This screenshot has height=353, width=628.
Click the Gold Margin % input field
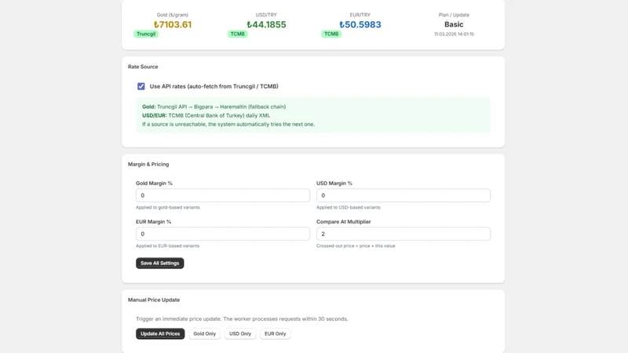[223, 195]
